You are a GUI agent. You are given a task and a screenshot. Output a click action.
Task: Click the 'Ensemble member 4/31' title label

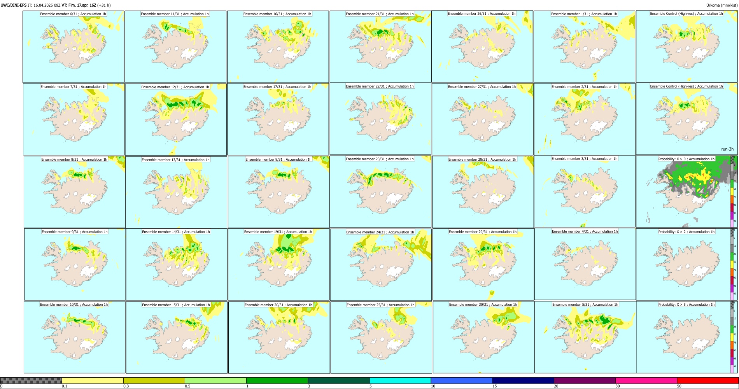tap(585, 231)
